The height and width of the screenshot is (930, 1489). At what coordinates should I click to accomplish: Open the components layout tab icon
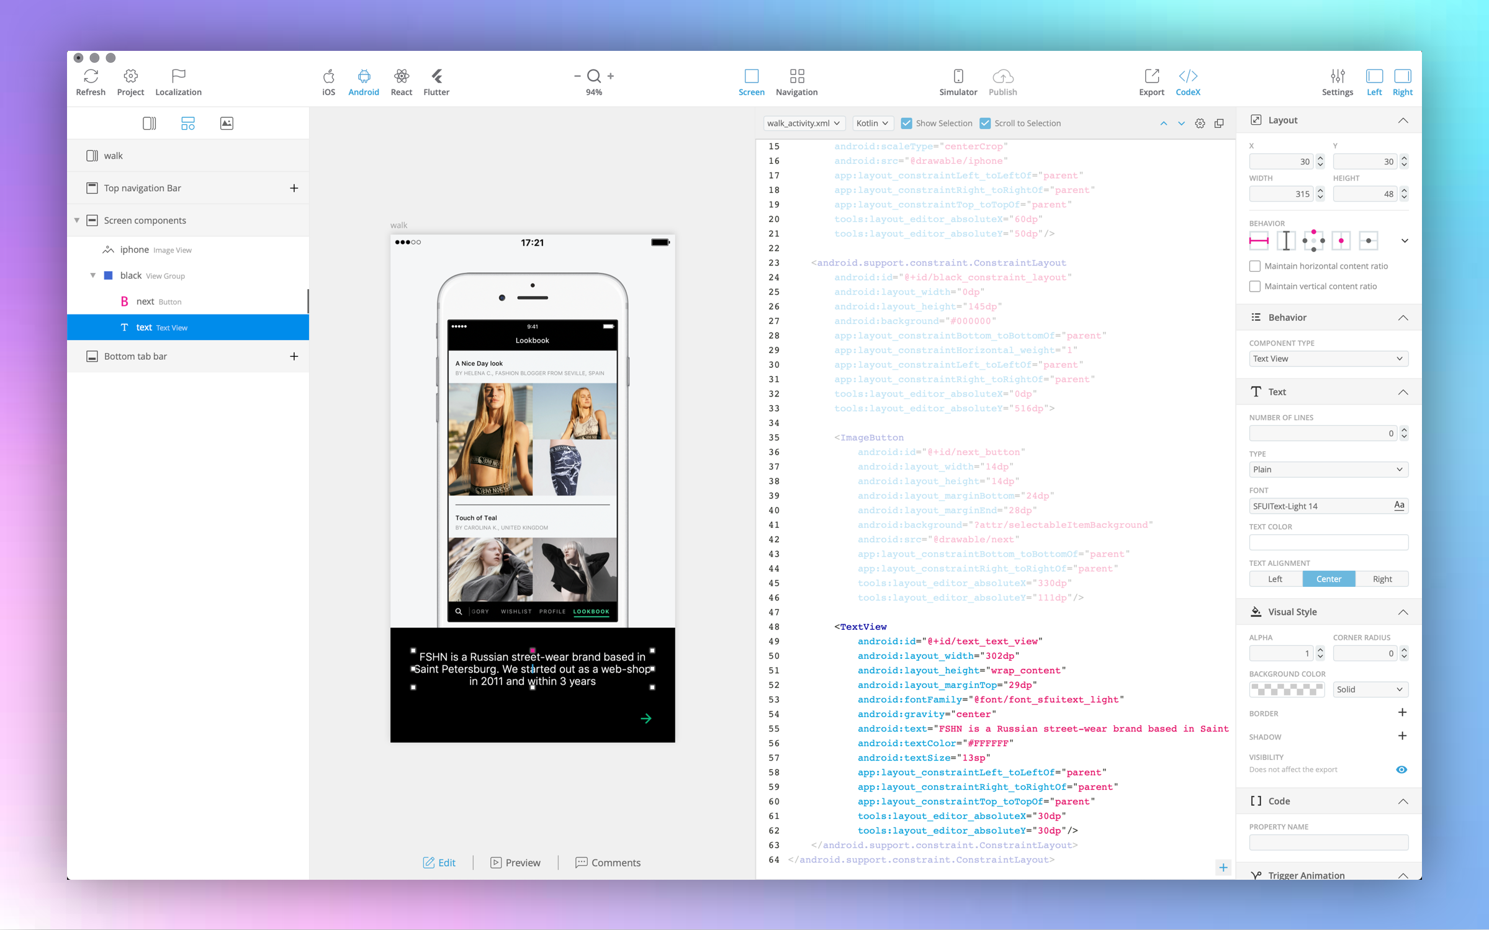click(187, 123)
